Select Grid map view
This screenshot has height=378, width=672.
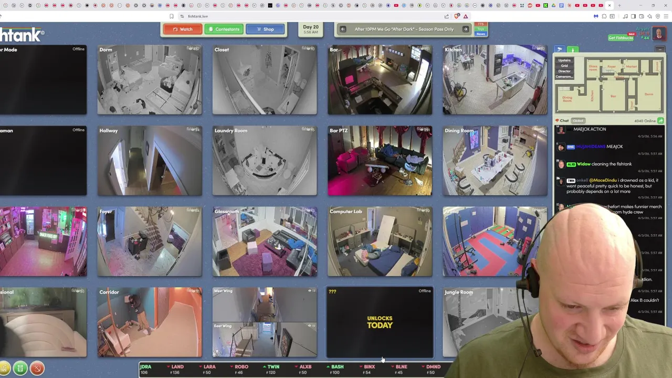[564, 66]
